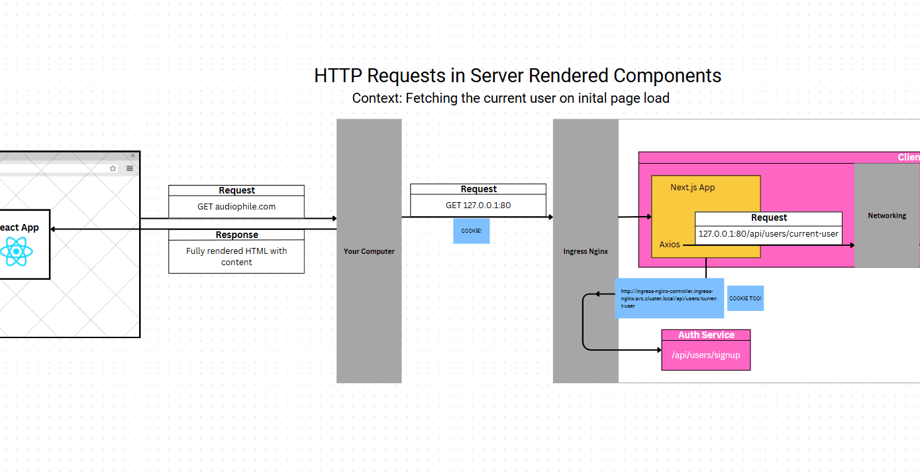Screen dimensions: 920x472
Task: Click the small X on browser mockup
Action: click(133, 156)
